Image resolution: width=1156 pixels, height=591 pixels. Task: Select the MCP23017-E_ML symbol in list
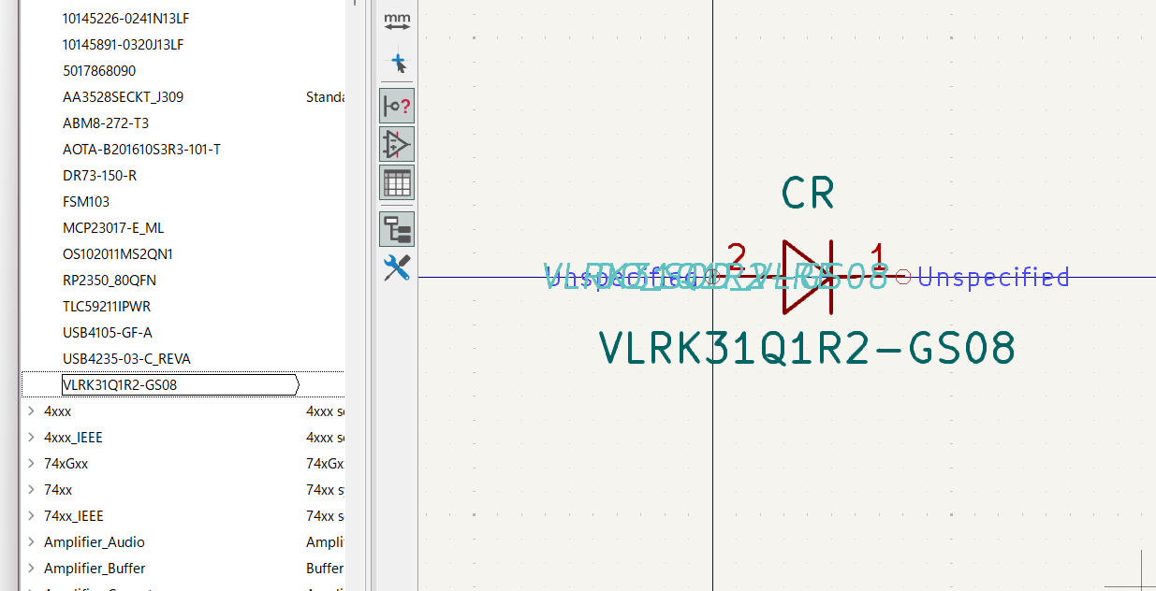[112, 228]
